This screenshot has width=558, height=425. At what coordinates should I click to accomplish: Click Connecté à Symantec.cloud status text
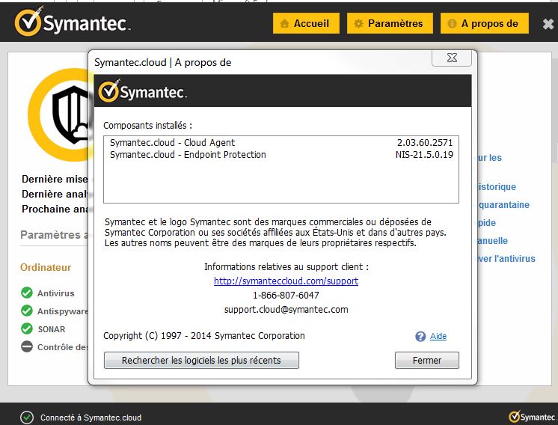click(x=91, y=418)
